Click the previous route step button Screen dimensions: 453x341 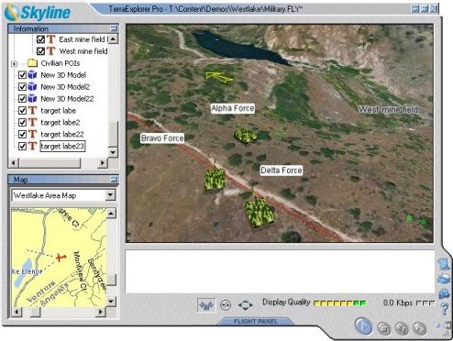(402, 328)
